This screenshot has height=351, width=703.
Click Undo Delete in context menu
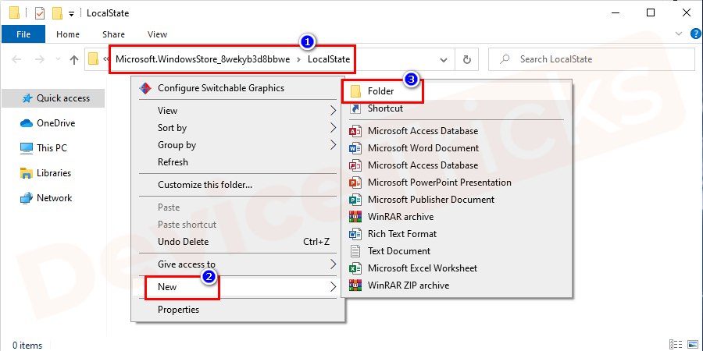pos(183,242)
